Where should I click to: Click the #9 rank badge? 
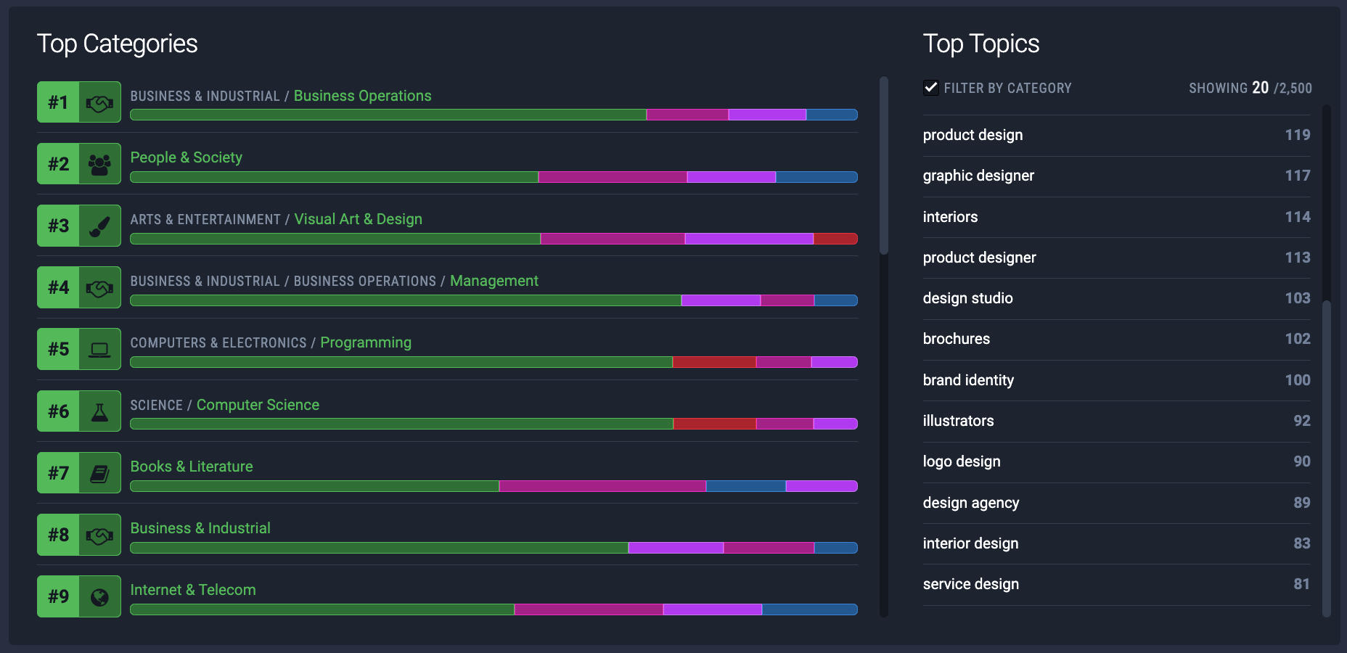point(58,596)
